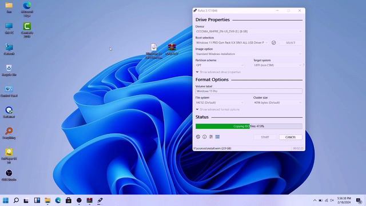Open taskbar Search magnifier
Image resolution: width=366 pixels, height=206 pixels.
pos(16,200)
